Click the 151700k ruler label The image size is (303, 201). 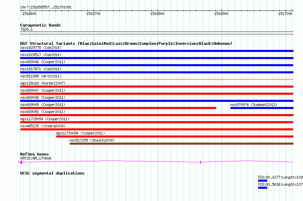pos(285,14)
